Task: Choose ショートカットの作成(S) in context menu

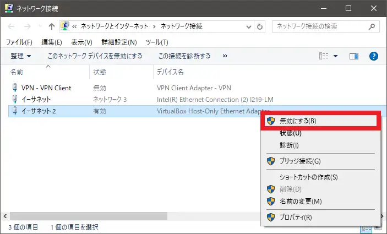Action: click(x=320, y=177)
